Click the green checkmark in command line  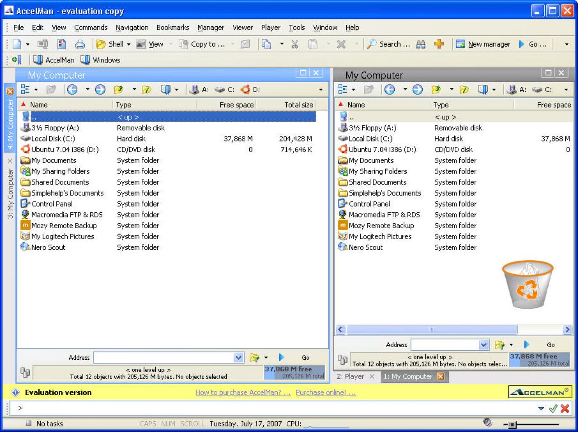pyautogui.click(x=553, y=409)
